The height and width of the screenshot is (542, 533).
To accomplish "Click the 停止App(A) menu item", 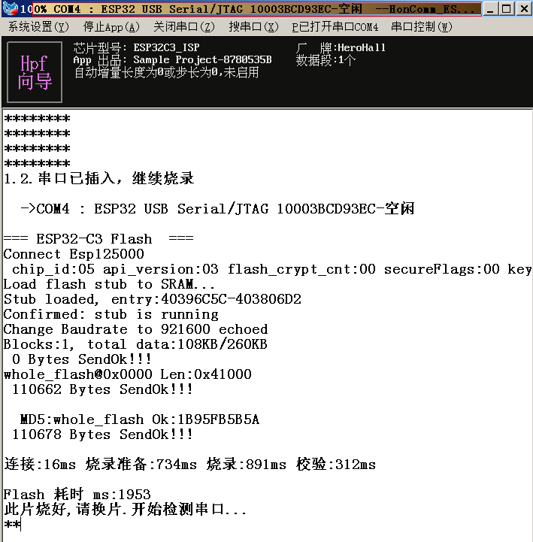I will pyautogui.click(x=111, y=26).
